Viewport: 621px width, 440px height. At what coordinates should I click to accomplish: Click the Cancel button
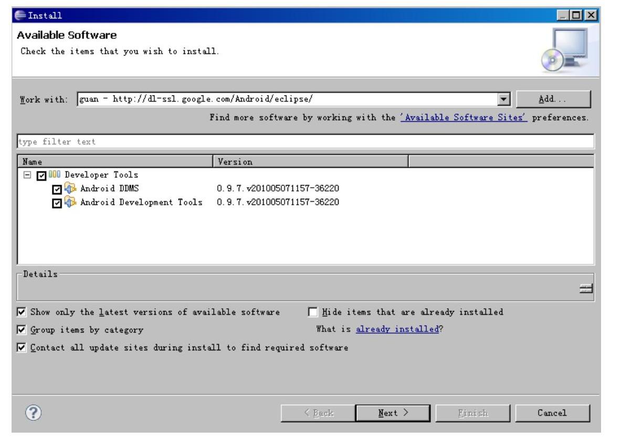coord(552,413)
